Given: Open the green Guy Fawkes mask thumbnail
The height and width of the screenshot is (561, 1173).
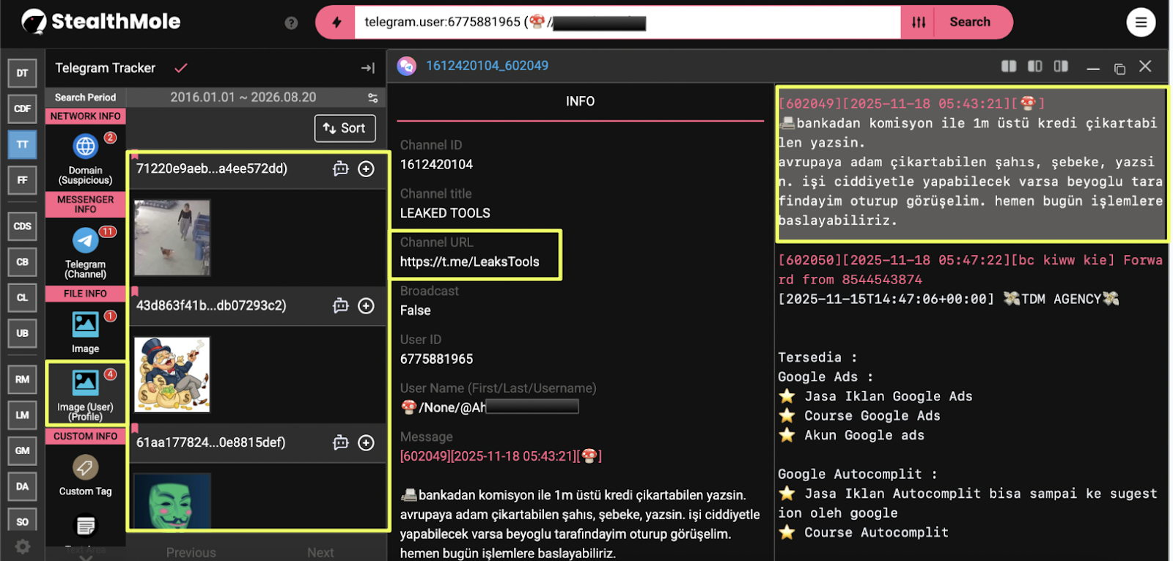Looking at the screenshot, I should 172,500.
